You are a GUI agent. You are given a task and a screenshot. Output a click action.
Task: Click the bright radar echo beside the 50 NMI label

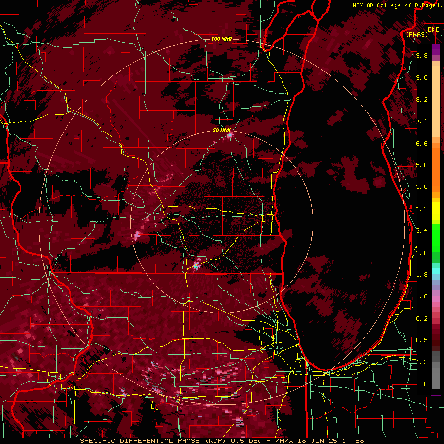(230, 135)
